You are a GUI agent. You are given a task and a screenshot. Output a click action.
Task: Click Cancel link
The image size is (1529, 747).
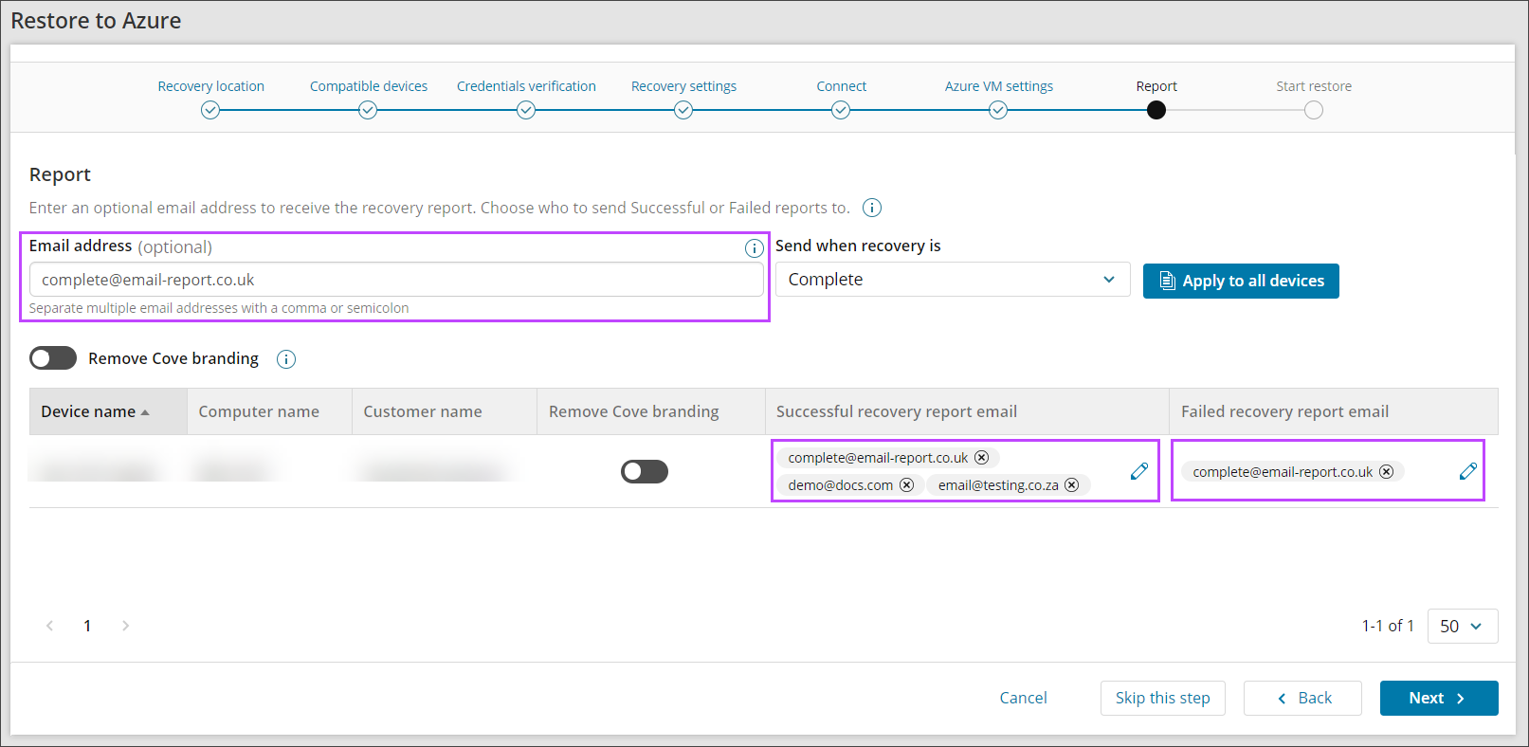(1023, 698)
